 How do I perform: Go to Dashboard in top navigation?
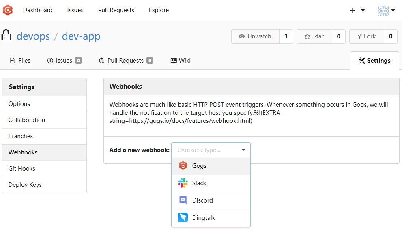coord(38,10)
